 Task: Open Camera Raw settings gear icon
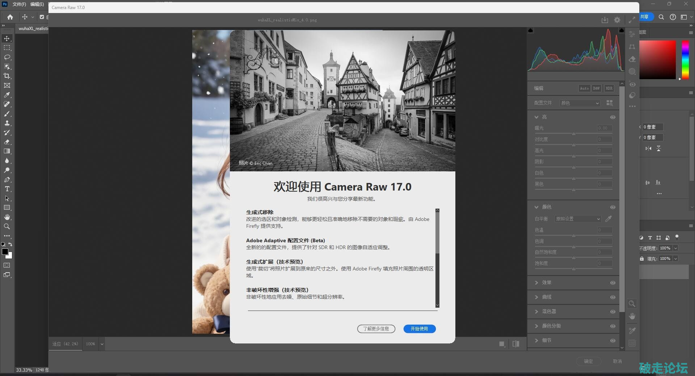point(617,20)
